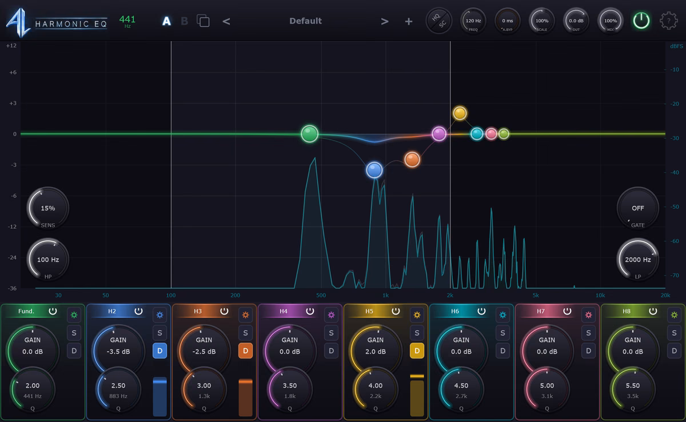
Task: Enable dynamic D button on H8
Action: pos(674,351)
